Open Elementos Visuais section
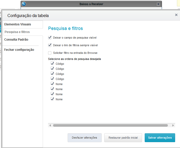The height and width of the screenshot is (148, 180). [x=18, y=24]
